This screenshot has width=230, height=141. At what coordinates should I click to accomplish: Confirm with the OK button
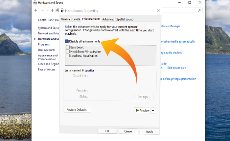click(107, 131)
